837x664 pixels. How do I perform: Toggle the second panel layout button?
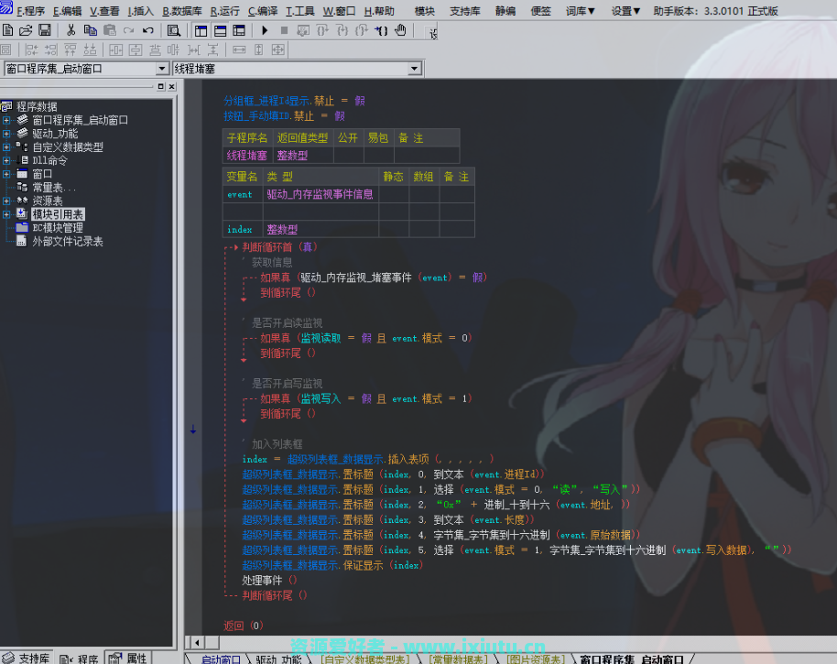[220, 30]
